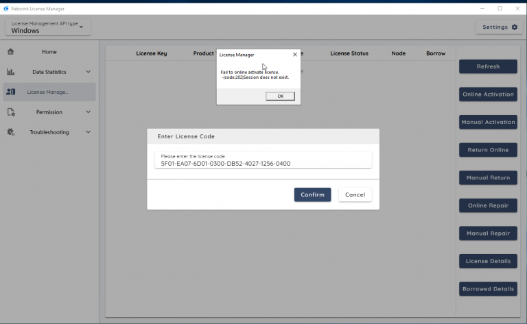527x324 pixels.
Task: Click the Refresh button
Action: pos(488,66)
